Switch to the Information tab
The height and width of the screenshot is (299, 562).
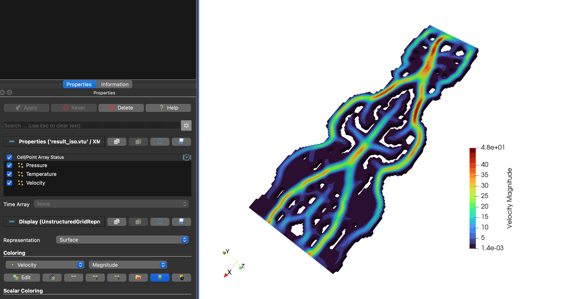point(115,84)
